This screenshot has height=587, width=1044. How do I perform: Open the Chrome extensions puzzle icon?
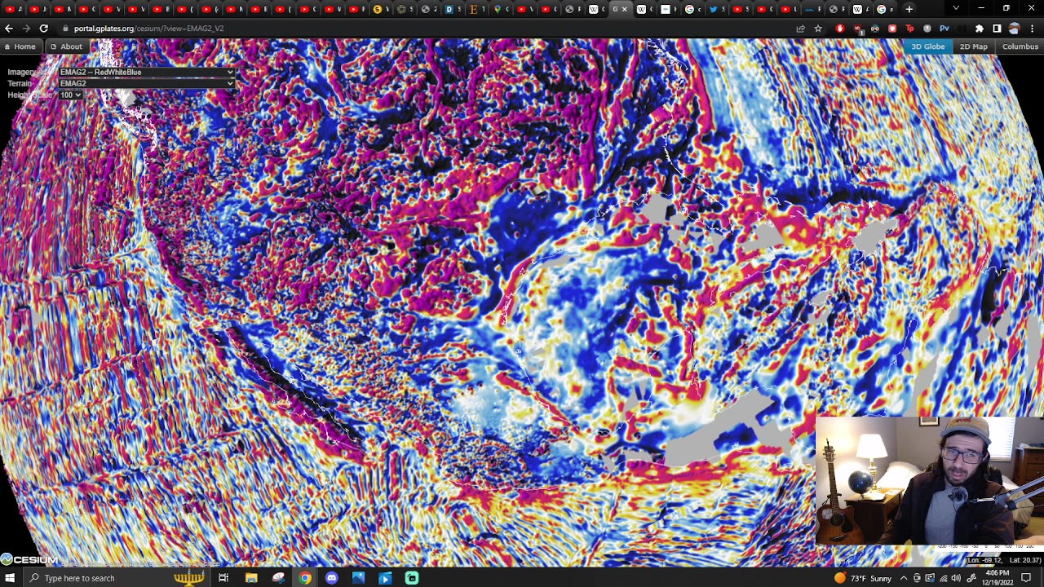click(980, 29)
